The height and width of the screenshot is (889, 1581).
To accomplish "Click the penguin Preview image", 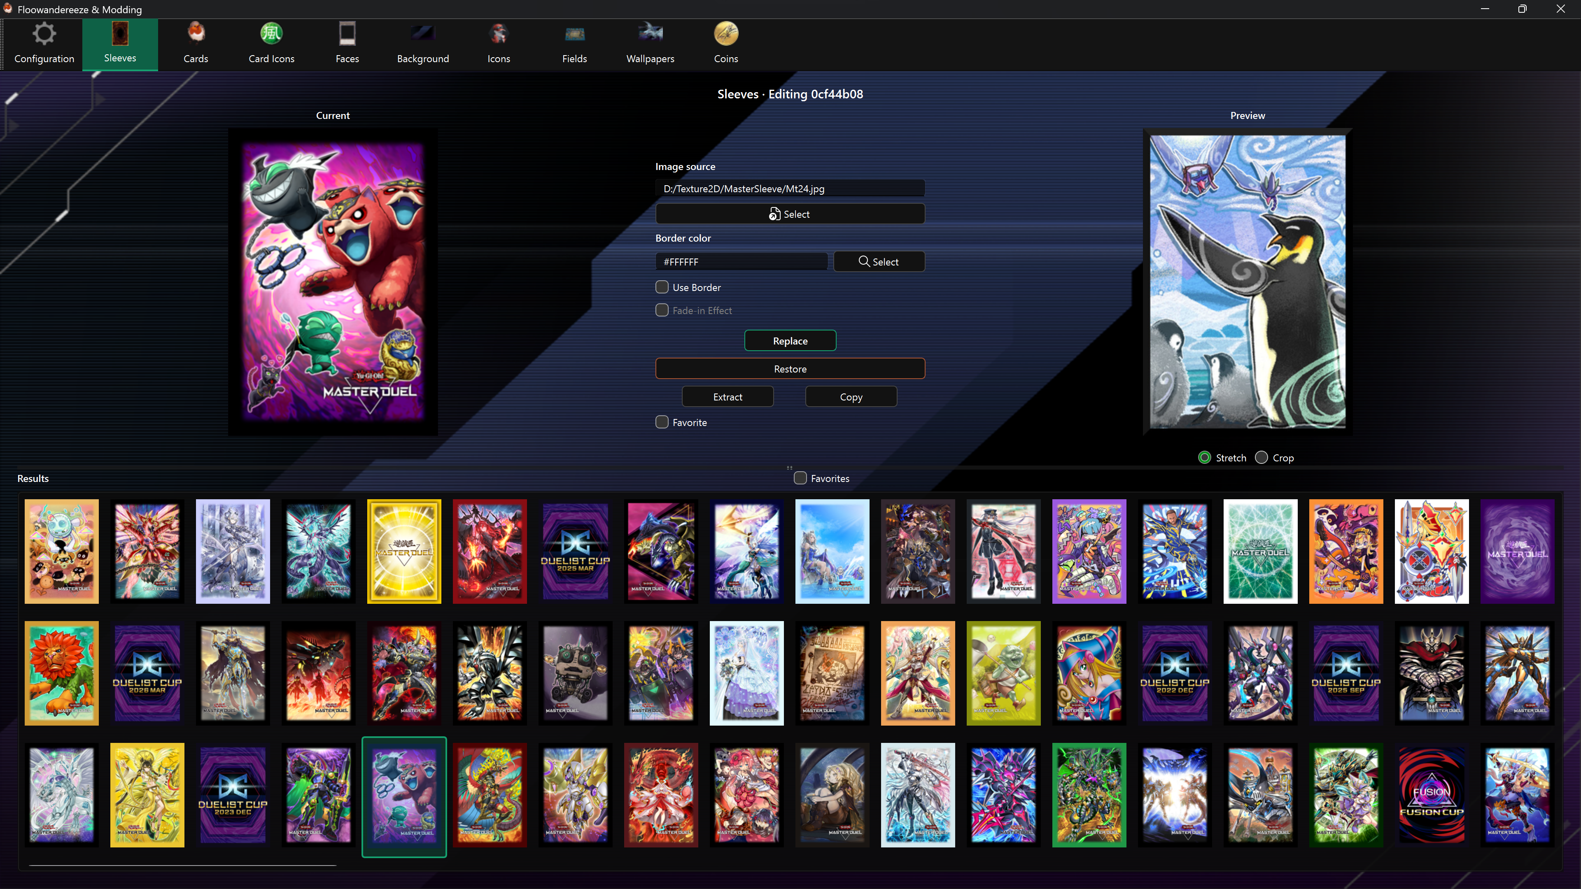I will (x=1247, y=282).
